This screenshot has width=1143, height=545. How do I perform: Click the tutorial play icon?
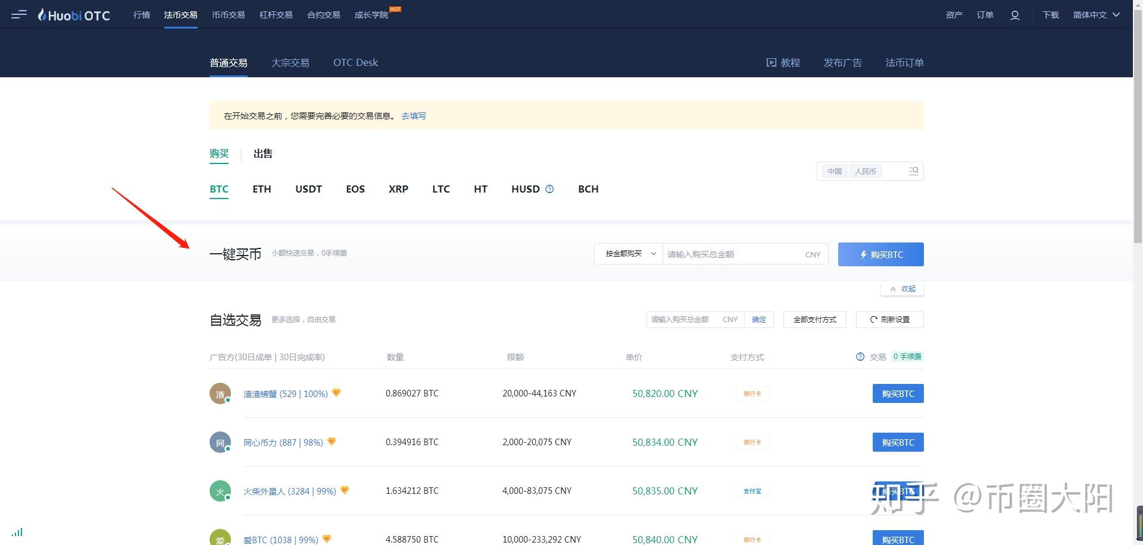pos(771,62)
